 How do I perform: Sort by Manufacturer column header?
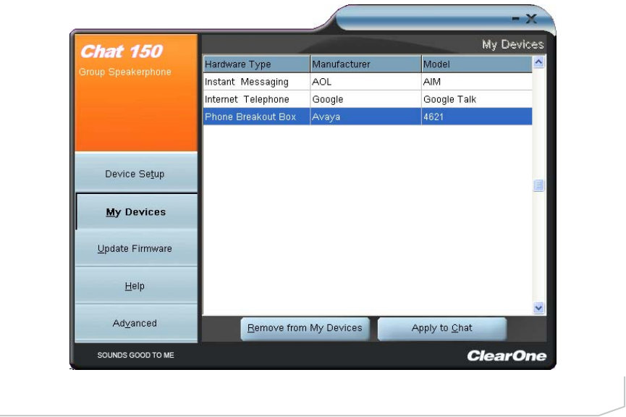(365, 64)
